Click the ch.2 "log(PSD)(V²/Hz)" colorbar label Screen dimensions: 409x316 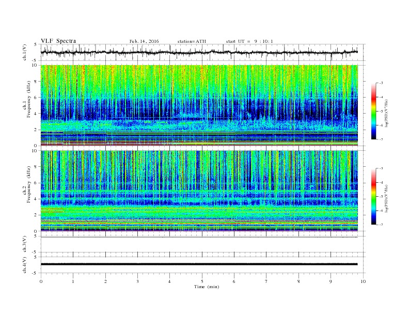(386, 198)
